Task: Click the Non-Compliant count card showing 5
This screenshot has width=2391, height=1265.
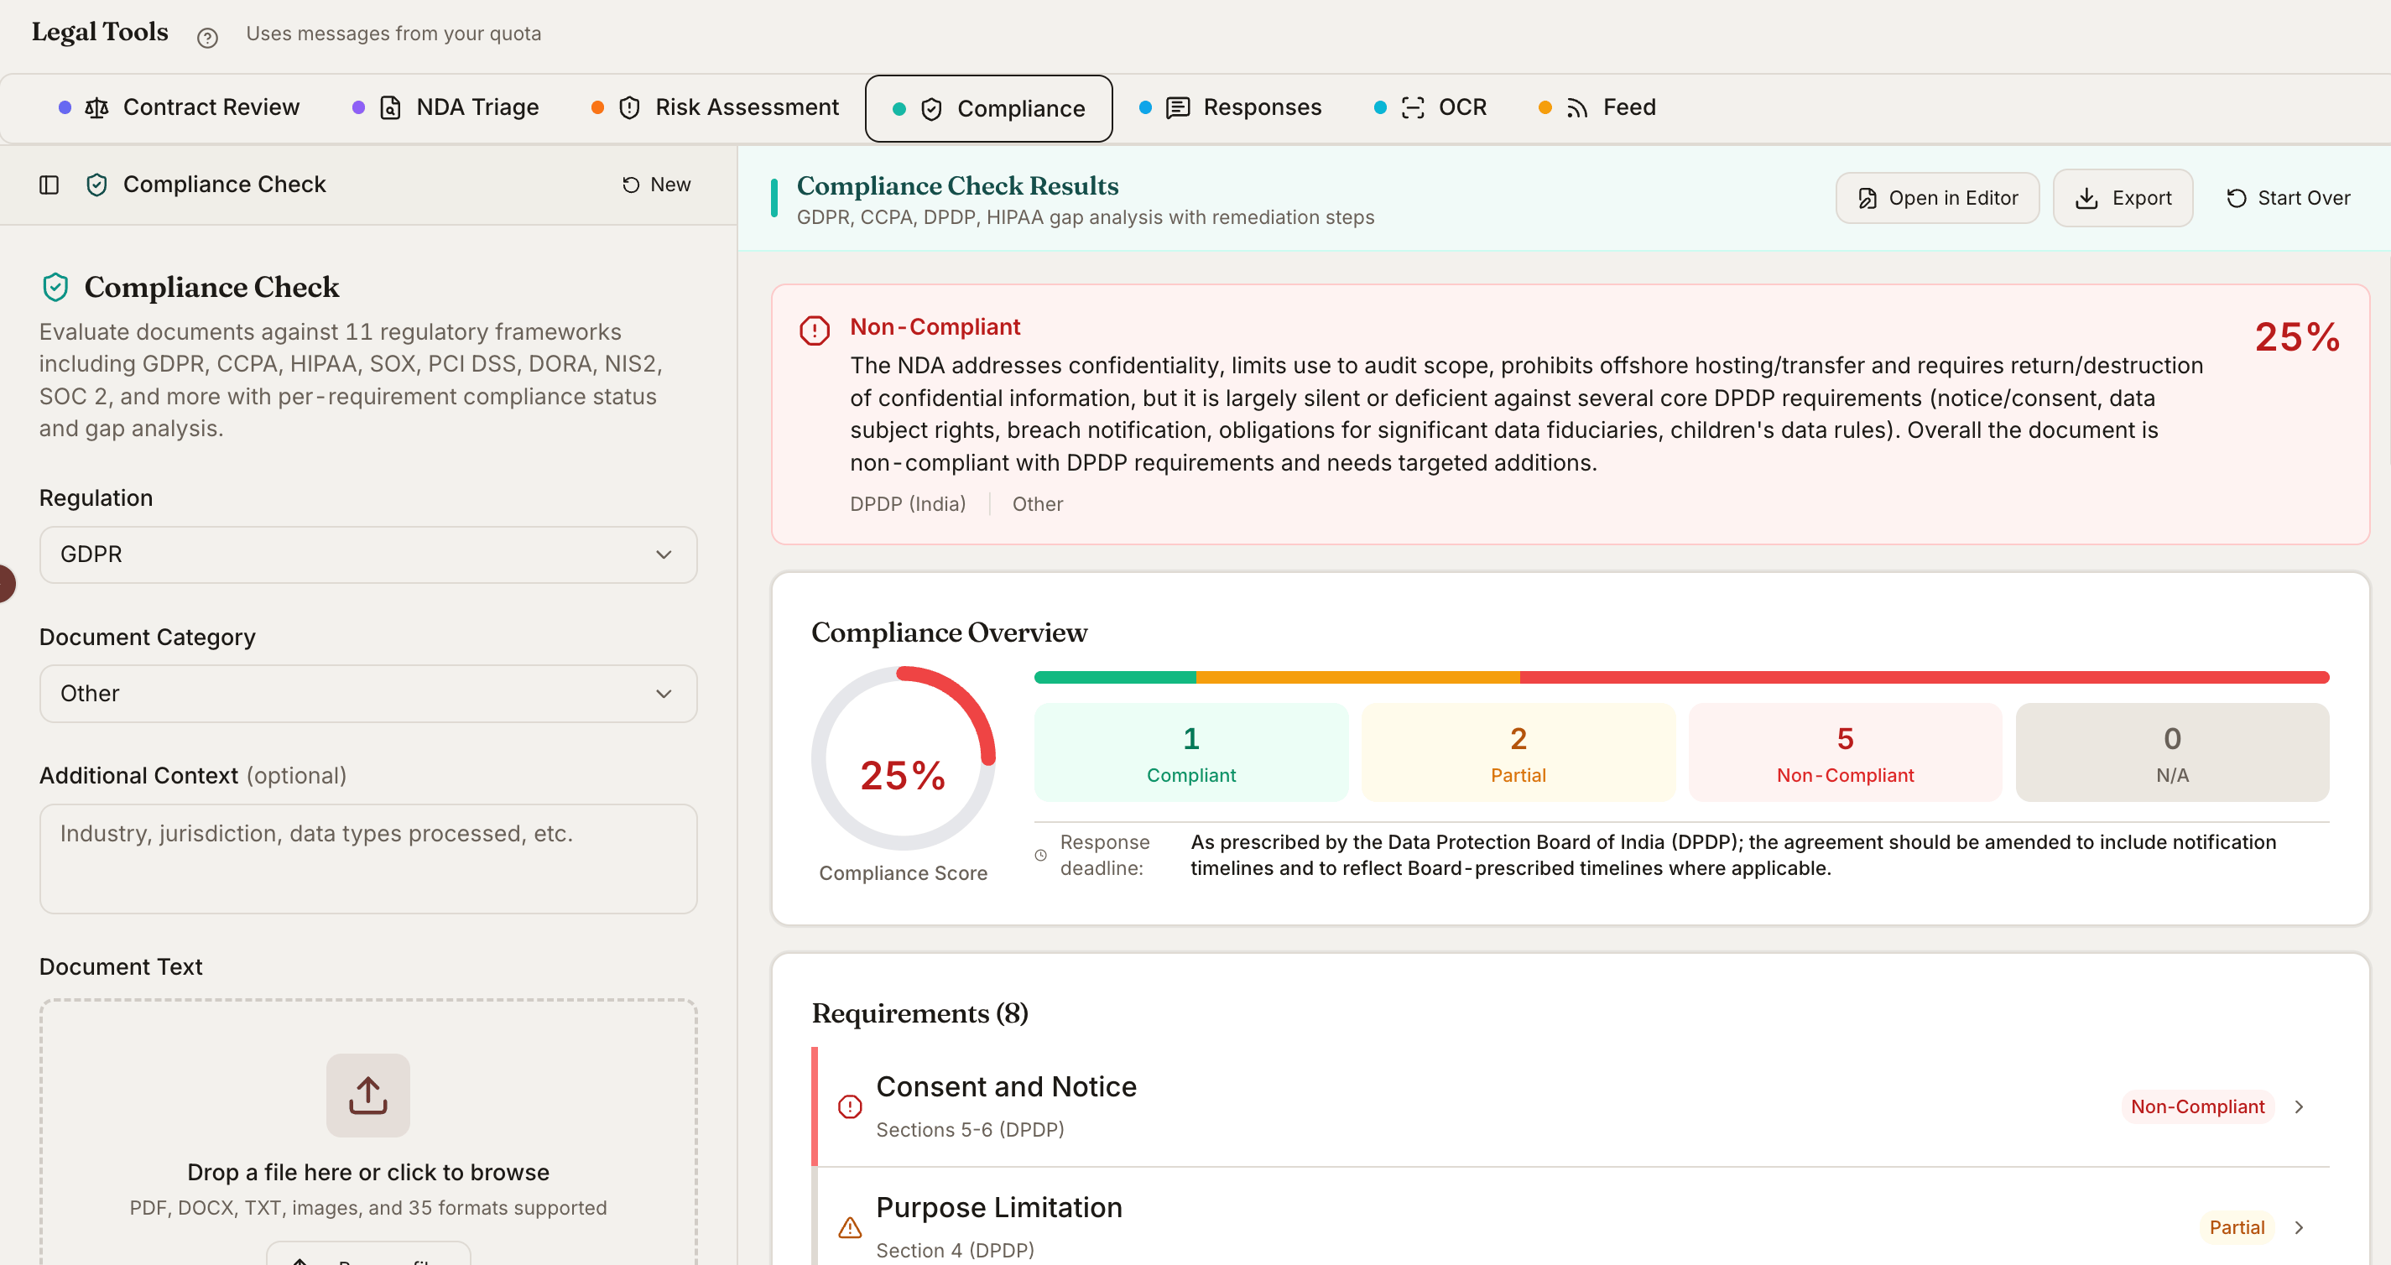Action: tap(1844, 752)
